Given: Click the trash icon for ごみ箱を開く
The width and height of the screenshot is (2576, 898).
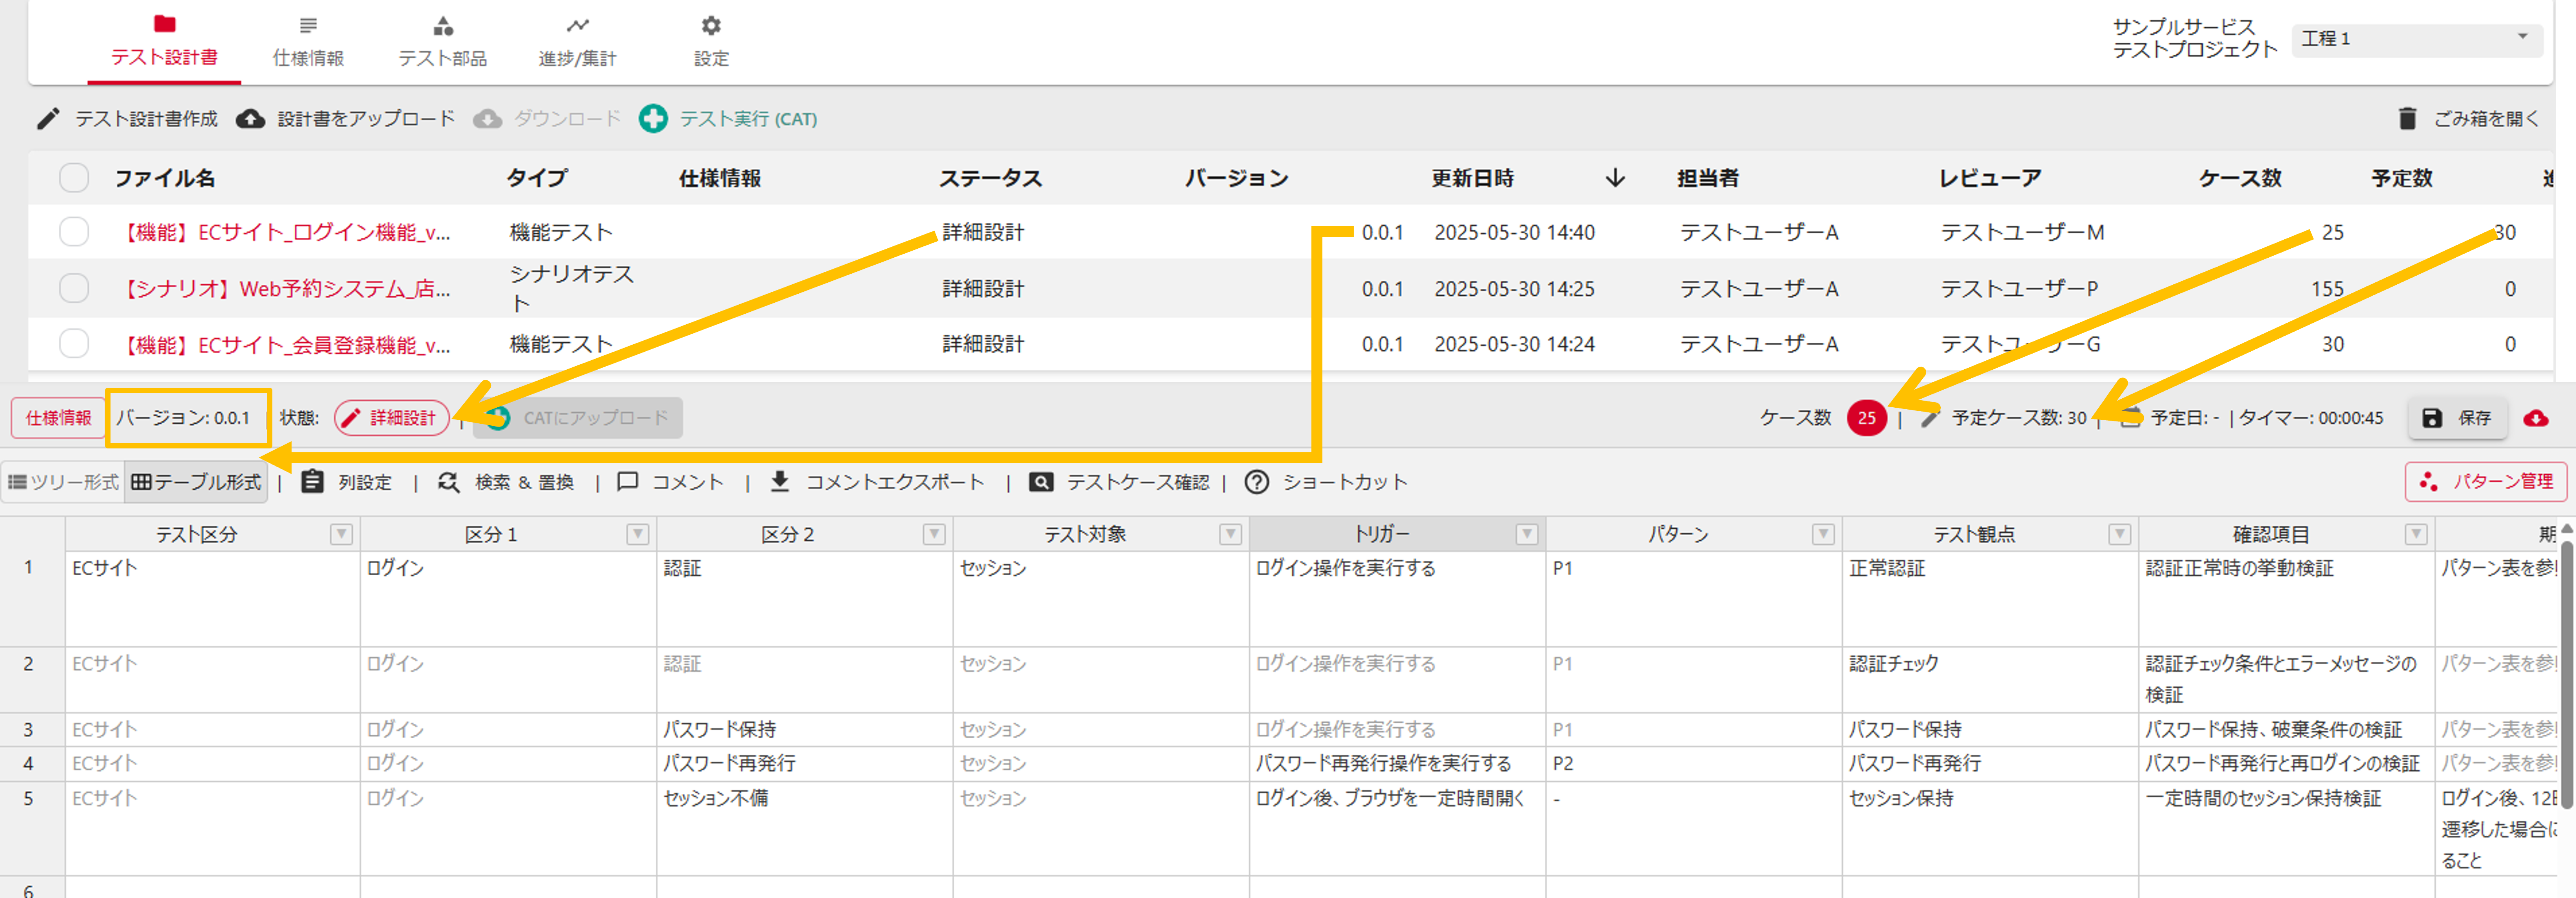Looking at the screenshot, I should [x=2407, y=119].
